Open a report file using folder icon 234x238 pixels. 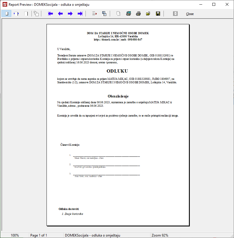pyautogui.click(x=148, y=14)
